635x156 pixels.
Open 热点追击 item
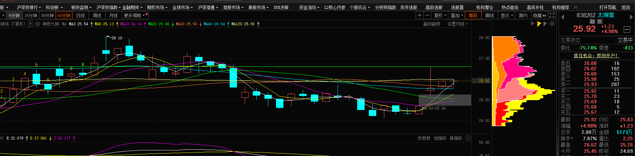[510, 7]
